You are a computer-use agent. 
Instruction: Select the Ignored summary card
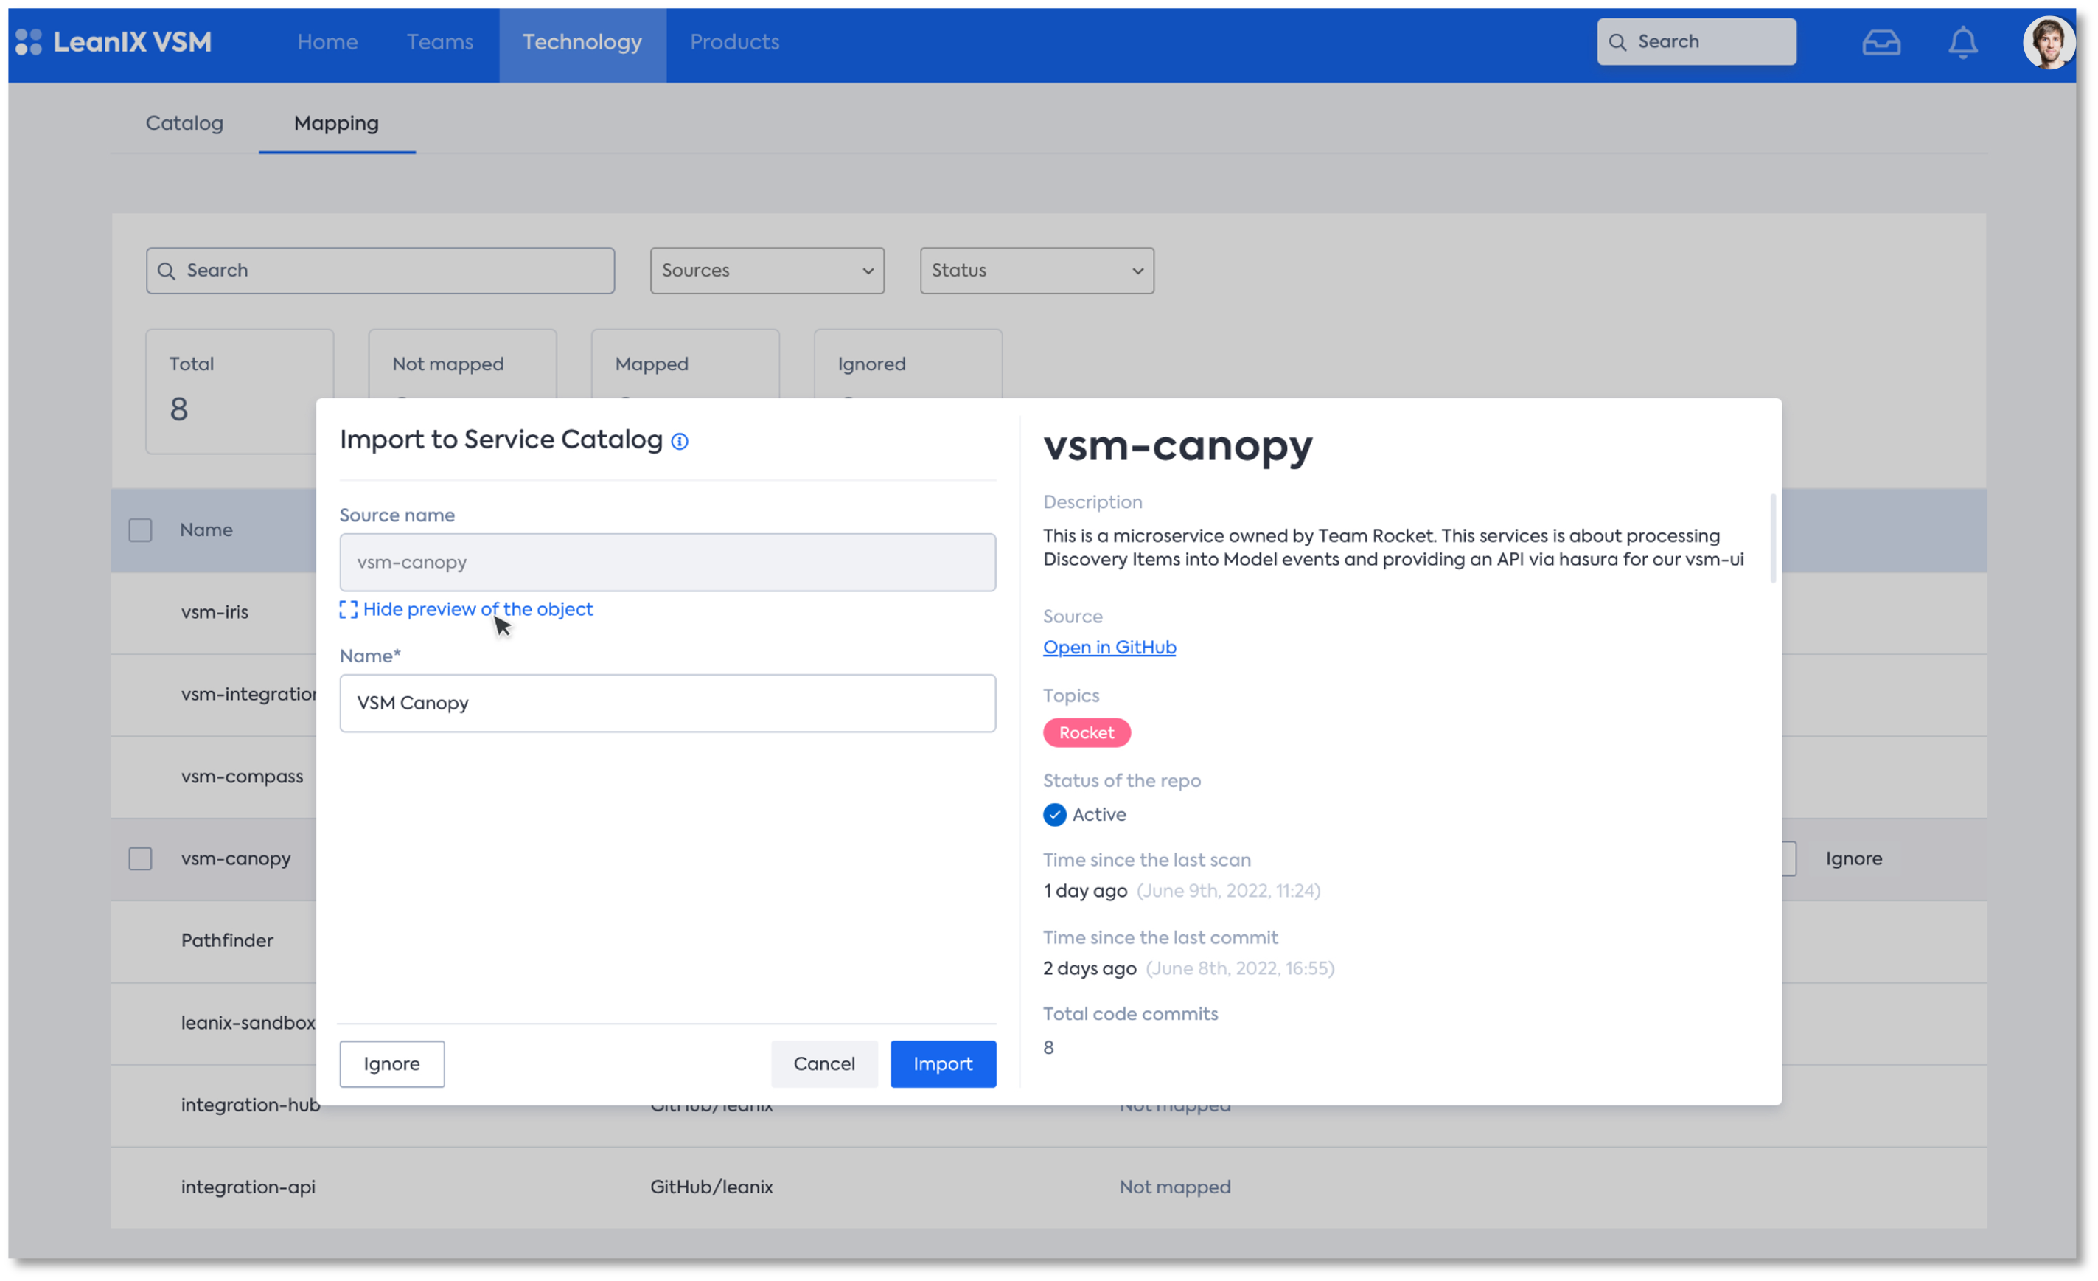click(x=907, y=364)
